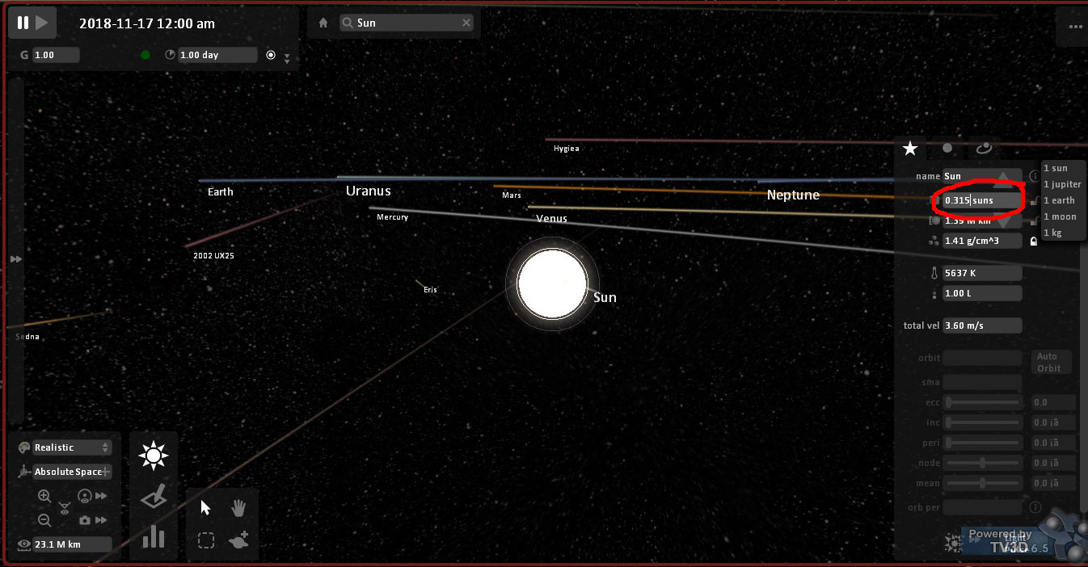This screenshot has width=1088, height=567.
Task: Click the 1.00 day time step field
Action: 217,55
